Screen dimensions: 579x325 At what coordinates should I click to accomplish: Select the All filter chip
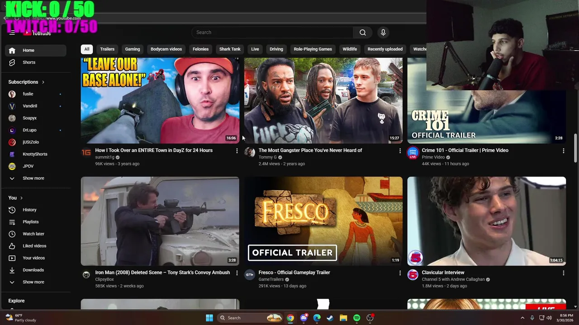click(x=87, y=49)
